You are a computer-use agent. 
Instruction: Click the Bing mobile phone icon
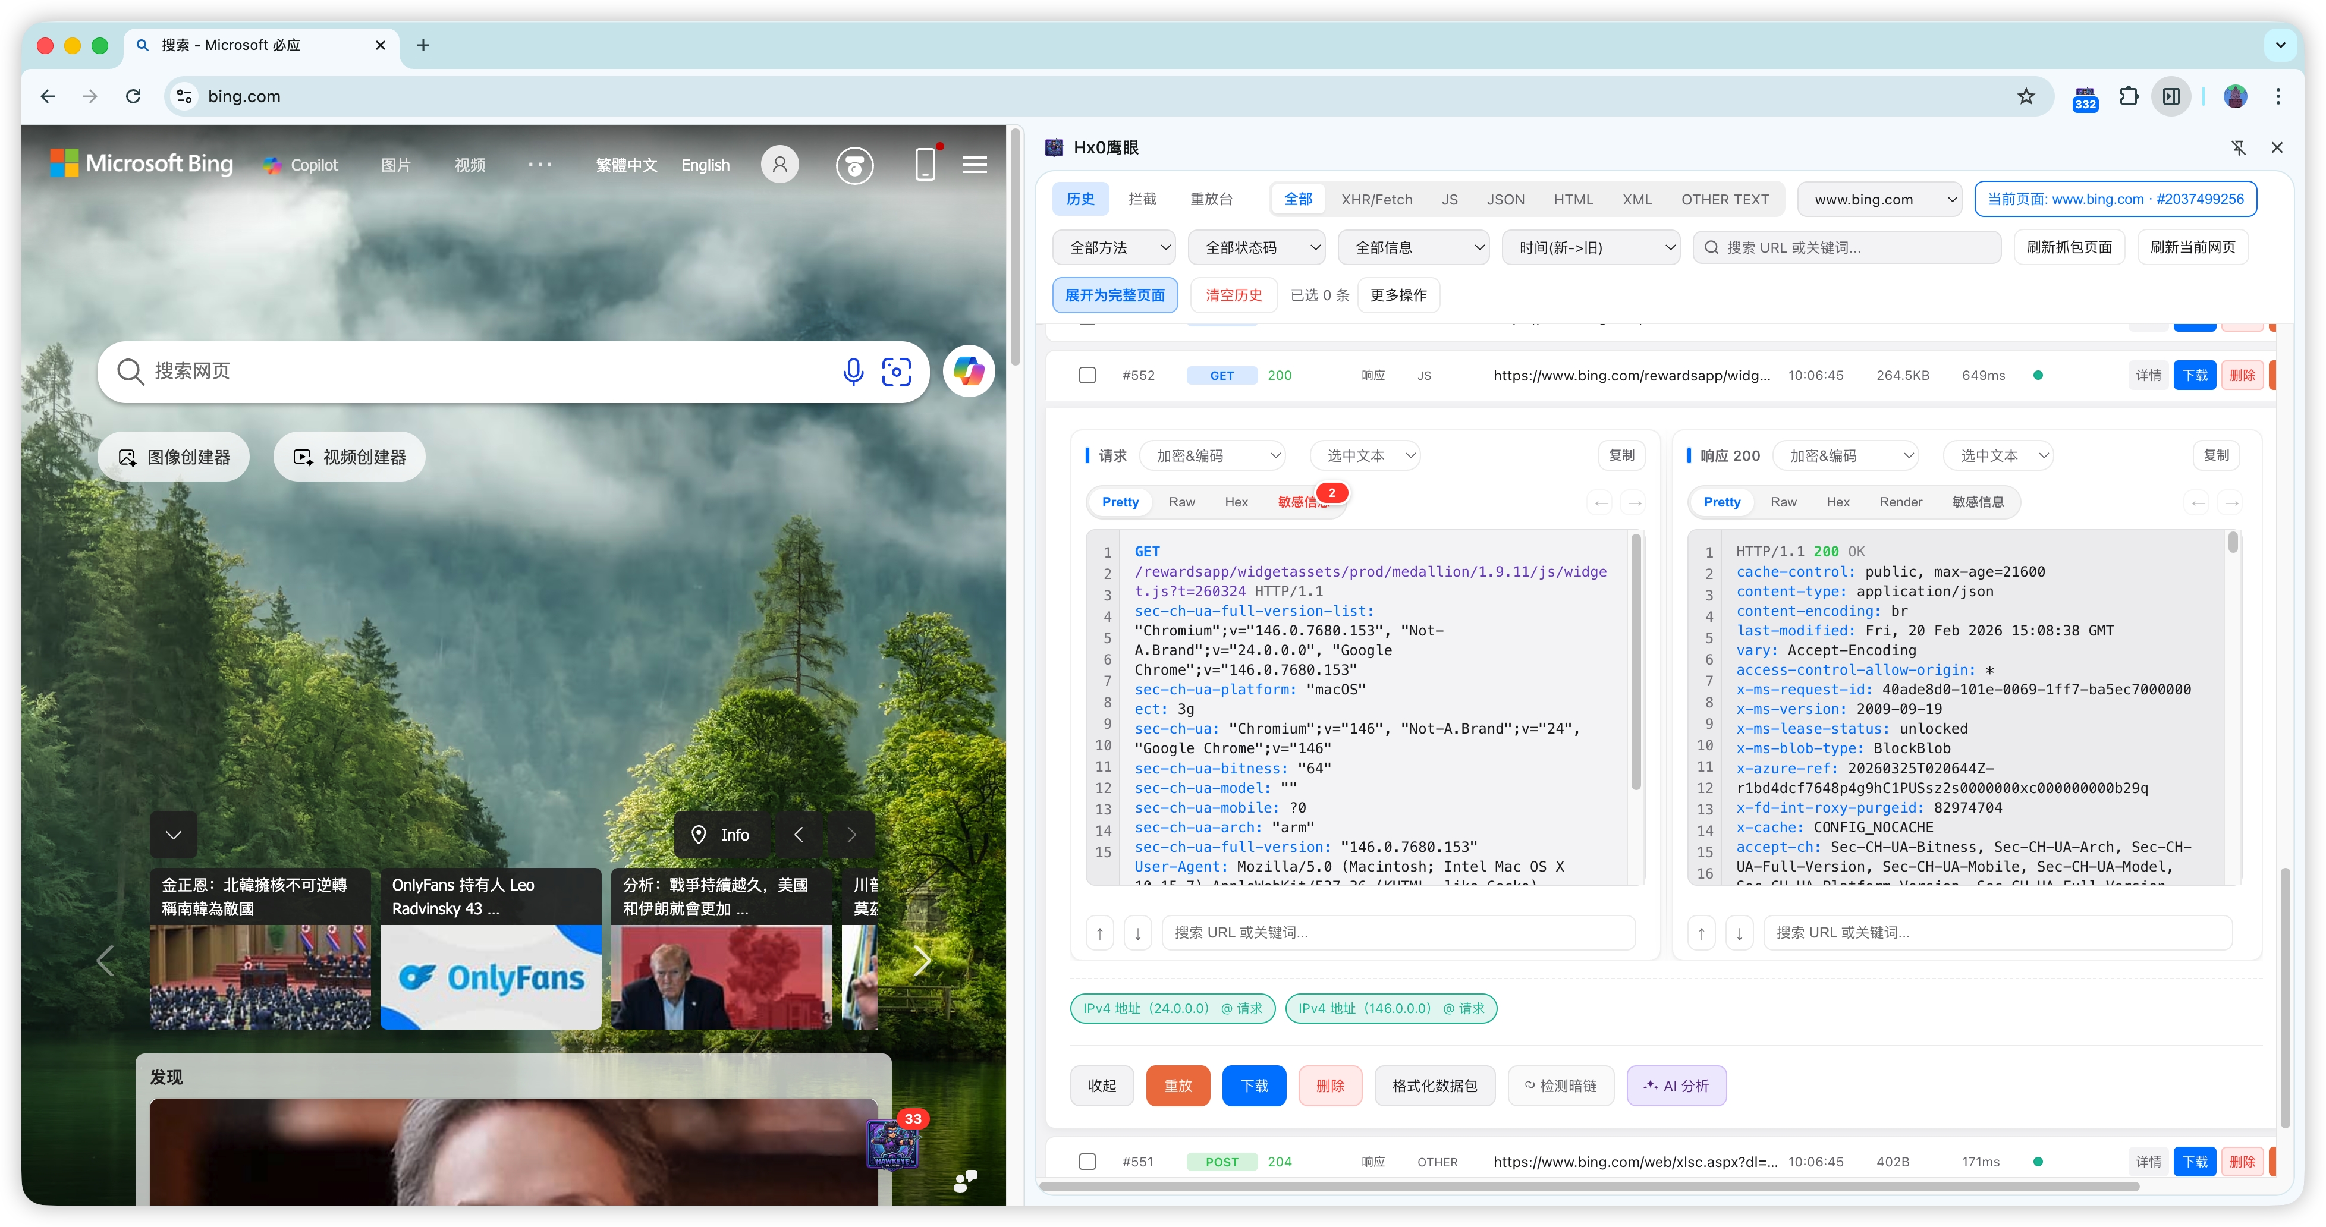(926, 165)
